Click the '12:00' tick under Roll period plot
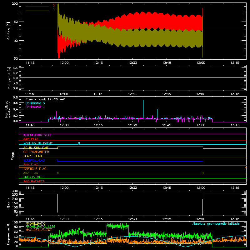 point(64,94)
